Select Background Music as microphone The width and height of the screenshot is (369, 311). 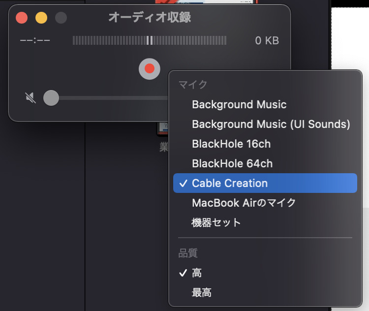tap(265, 104)
